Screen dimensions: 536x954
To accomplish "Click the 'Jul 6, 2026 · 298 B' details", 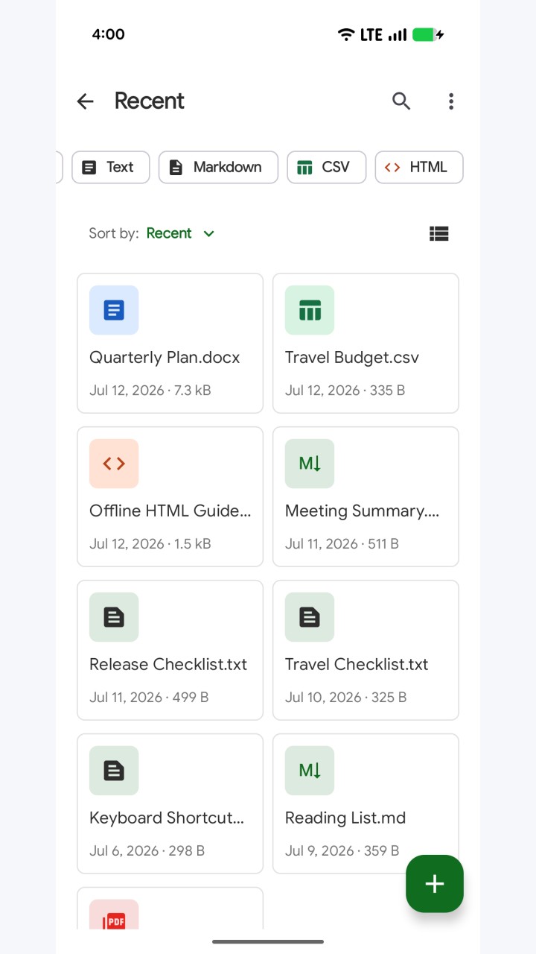I will click(x=147, y=851).
